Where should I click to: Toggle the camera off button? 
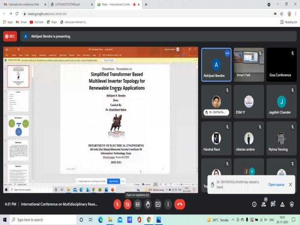click(127, 204)
